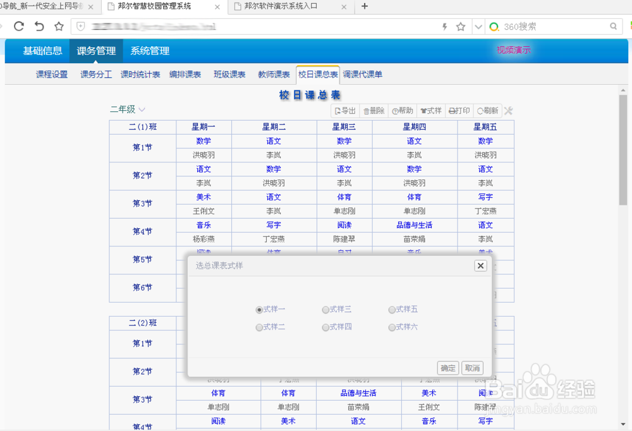This screenshot has height=431, width=632.
Task: Open the 视频演示 video demo link
Action: [513, 51]
